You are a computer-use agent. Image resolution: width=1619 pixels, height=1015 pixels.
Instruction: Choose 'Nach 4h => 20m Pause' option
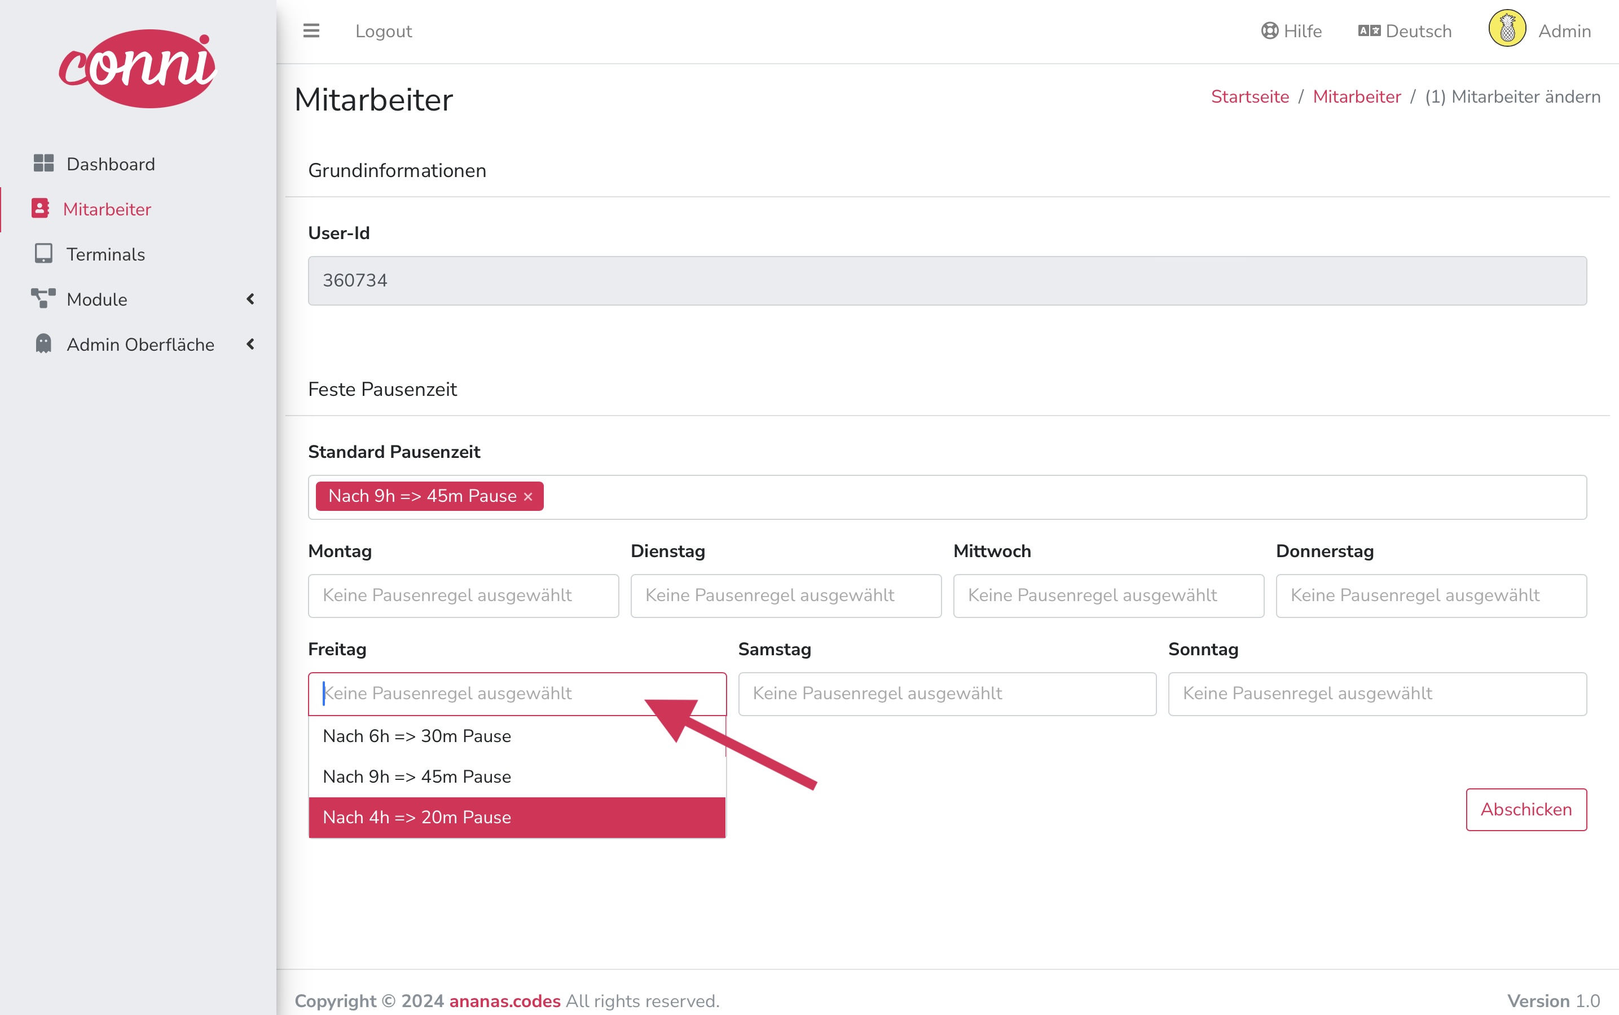coord(517,818)
